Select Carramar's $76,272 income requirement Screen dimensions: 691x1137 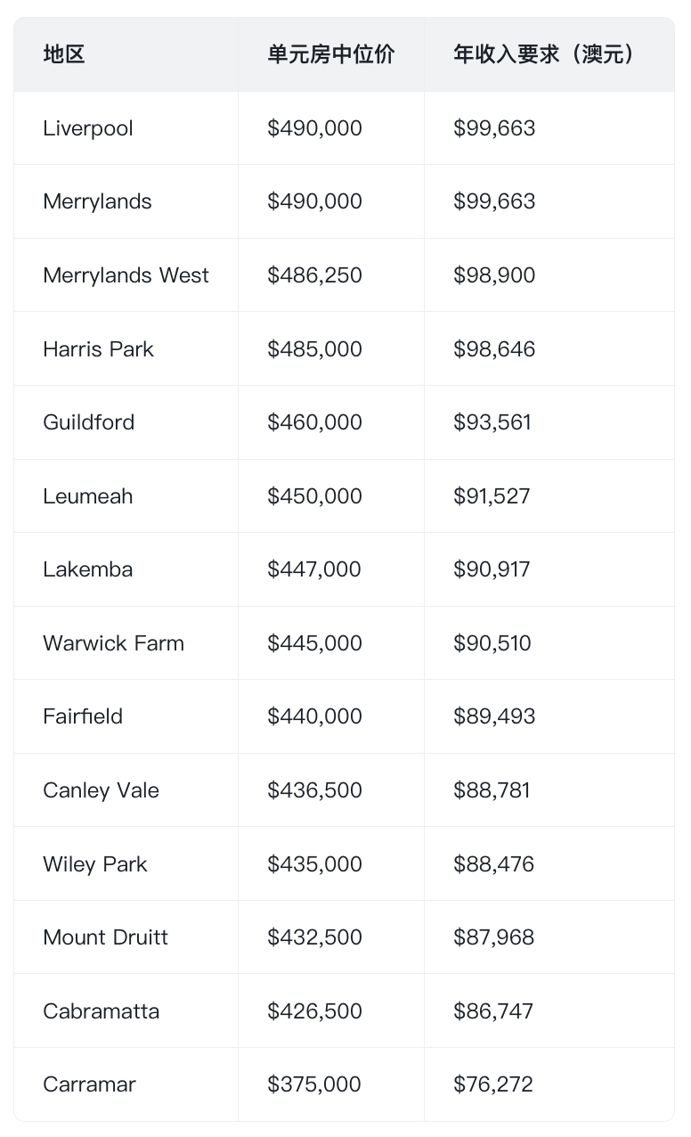(493, 1084)
